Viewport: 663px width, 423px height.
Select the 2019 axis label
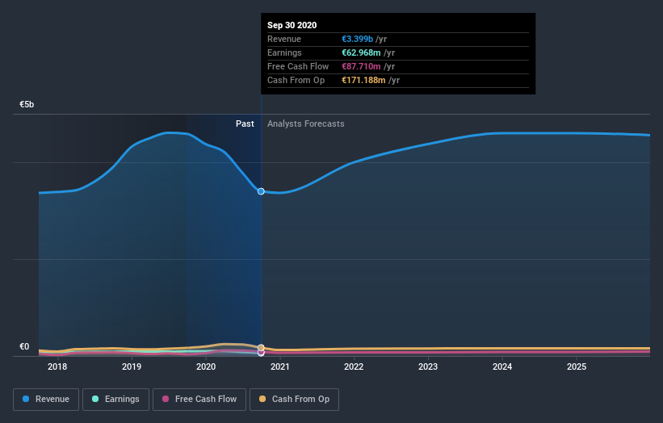tap(132, 366)
